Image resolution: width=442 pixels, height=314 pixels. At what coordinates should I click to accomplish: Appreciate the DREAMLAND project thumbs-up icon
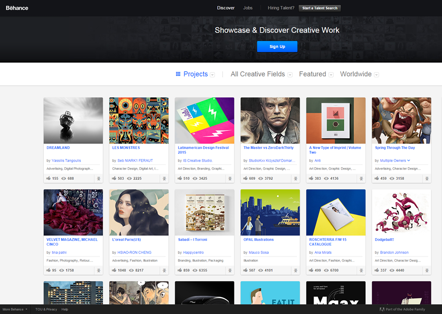[x=48, y=178]
